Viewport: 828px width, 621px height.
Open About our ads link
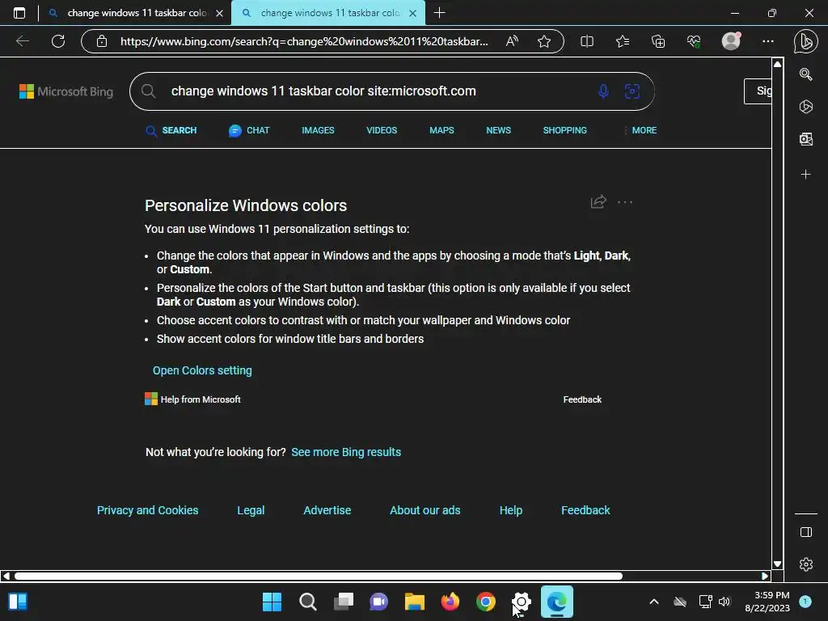coord(425,510)
